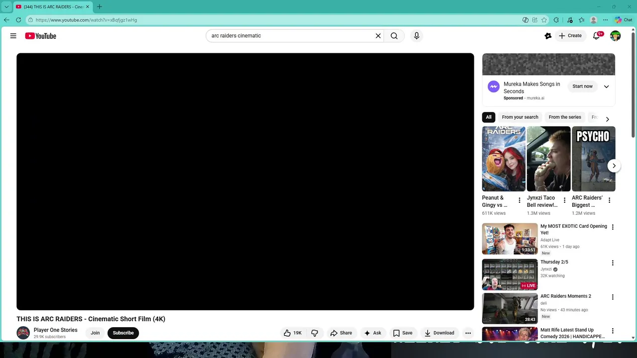Open the Matt Rife Latest Stand Up title
The height and width of the screenshot is (358, 637).
[x=572, y=333]
